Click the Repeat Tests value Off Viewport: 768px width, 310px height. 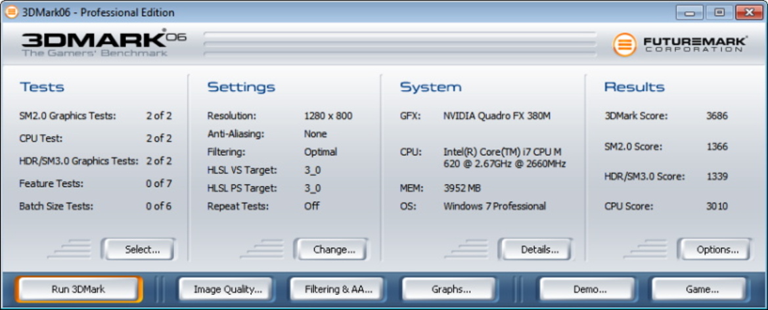click(x=312, y=206)
